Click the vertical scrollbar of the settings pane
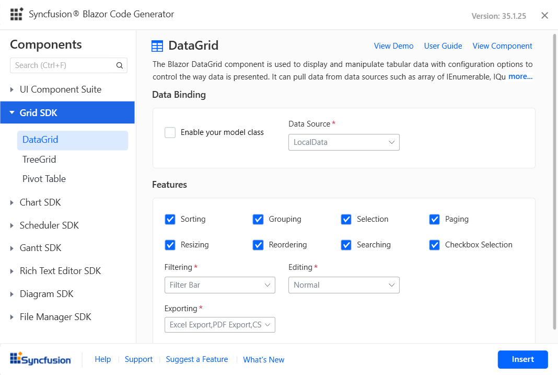 pos(554,181)
